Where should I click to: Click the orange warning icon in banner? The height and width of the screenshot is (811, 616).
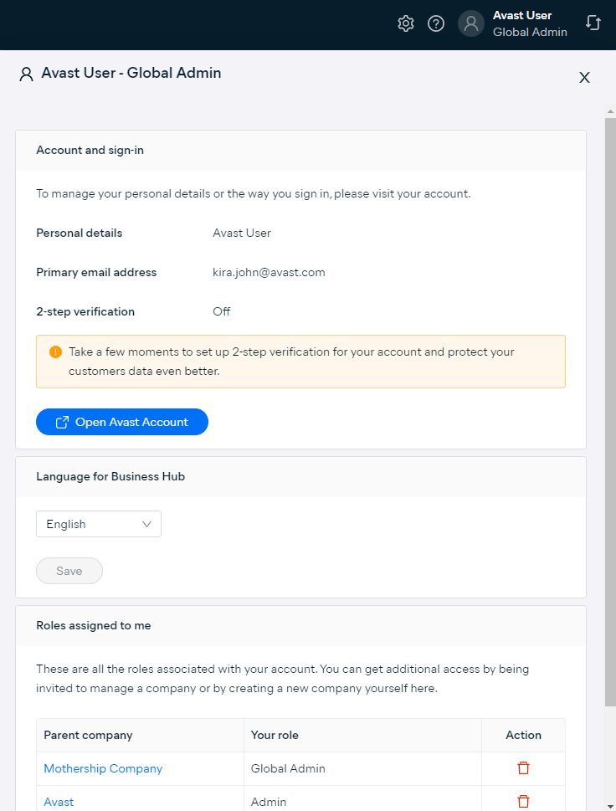tap(55, 352)
